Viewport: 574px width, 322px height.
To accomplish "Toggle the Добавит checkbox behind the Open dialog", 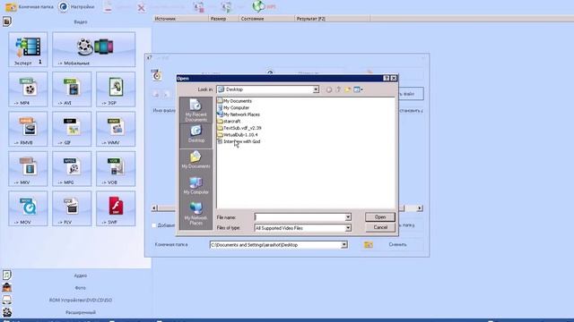I will pos(154,225).
